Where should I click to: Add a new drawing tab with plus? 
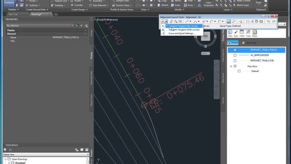[55, 15]
